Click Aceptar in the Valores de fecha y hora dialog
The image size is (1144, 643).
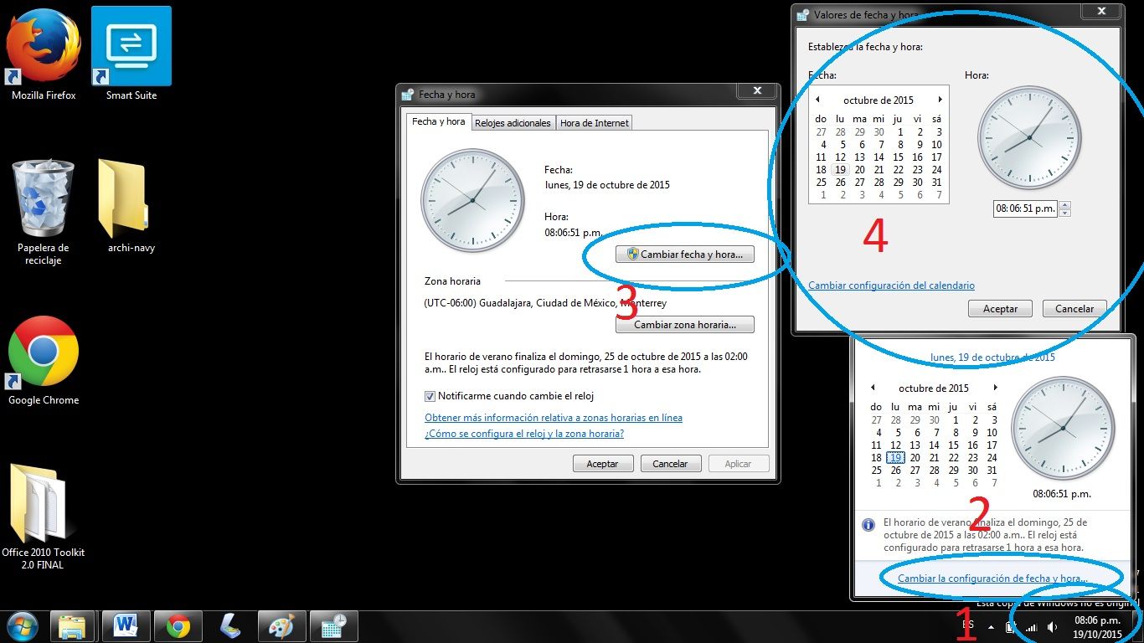coord(1000,309)
